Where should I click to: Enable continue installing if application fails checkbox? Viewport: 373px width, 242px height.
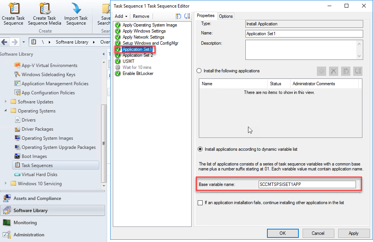[200, 203]
